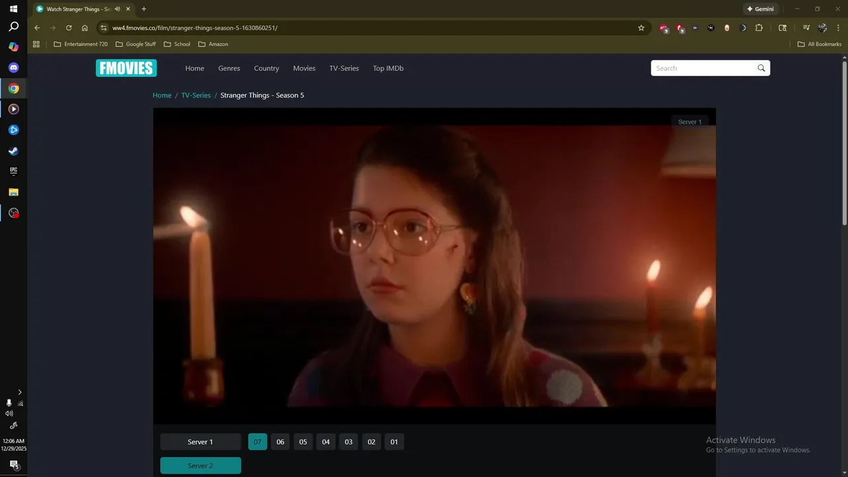Select episode 07
This screenshot has height=477, width=848.
tap(258, 442)
